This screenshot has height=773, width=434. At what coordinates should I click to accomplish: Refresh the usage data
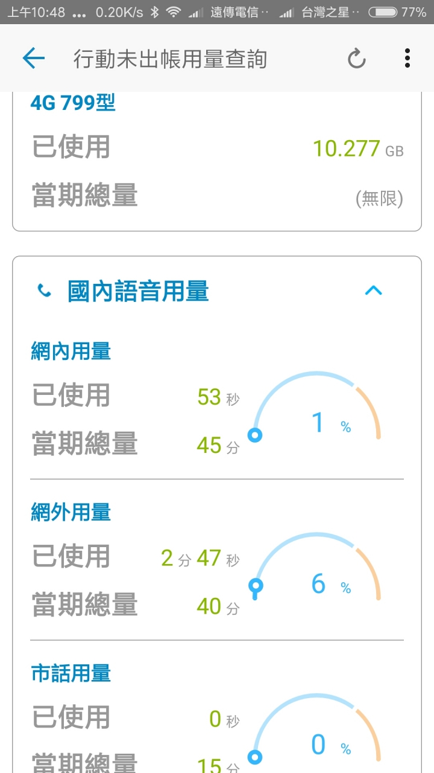point(357,59)
